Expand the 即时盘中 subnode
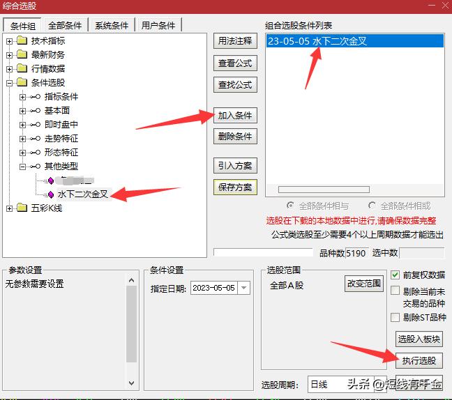This screenshot has height=400, width=452. (x=22, y=125)
